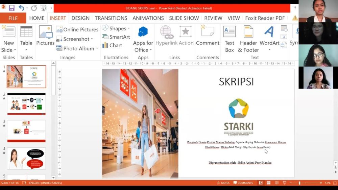Open the FILE tab

click(13, 18)
